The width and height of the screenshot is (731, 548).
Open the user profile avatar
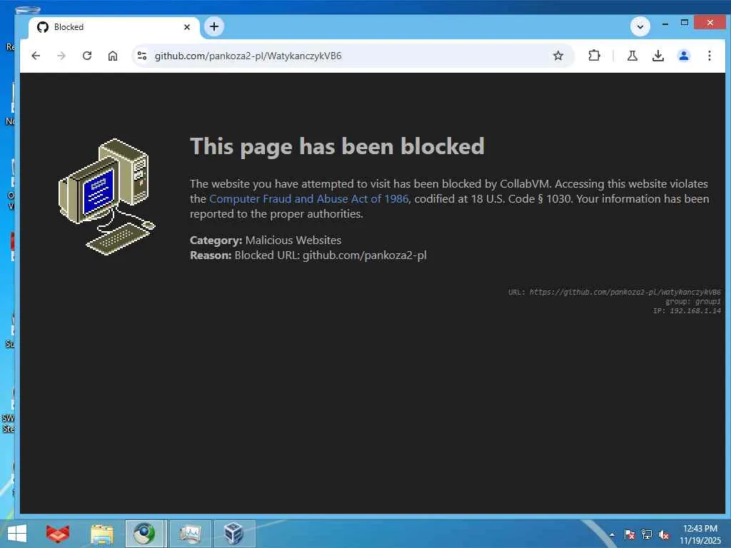(683, 56)
